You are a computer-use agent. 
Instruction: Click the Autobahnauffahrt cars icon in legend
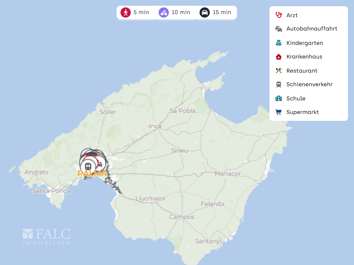coord(278,29)
